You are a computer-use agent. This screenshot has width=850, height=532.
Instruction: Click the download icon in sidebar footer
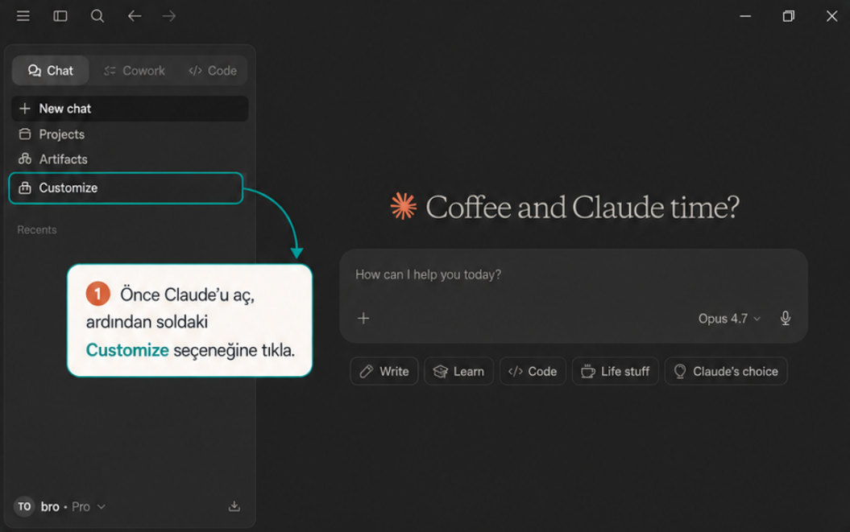pos(234,506)
